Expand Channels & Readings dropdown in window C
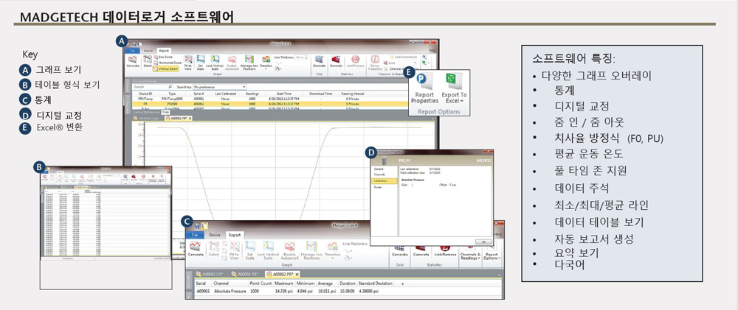The height and width of the screenshot is (310, 738). coord(469,253)
